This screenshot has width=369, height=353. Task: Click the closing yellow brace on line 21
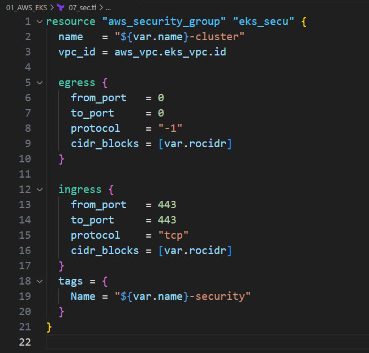(49, 328)
